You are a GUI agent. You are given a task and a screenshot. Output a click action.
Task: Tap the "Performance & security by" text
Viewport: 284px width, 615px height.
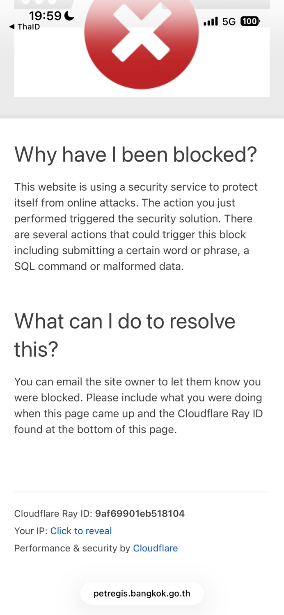point(72,548)
